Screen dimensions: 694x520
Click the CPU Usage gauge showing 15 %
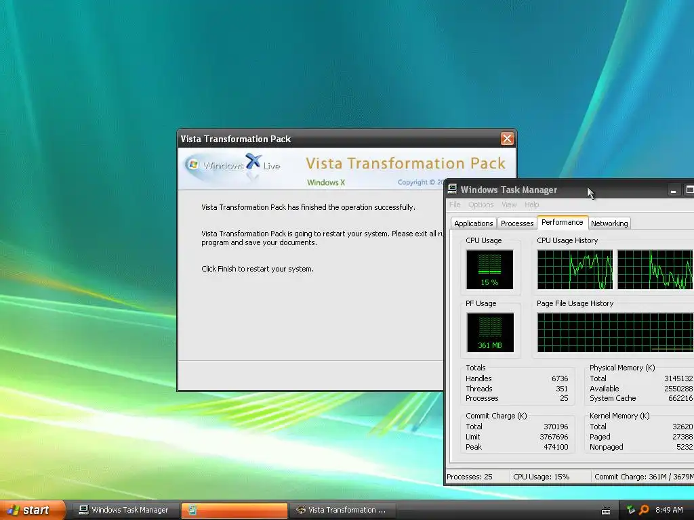[489, 269]
